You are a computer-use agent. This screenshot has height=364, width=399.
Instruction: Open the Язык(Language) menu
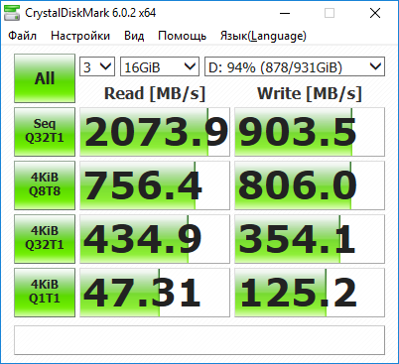click(263, 36)
